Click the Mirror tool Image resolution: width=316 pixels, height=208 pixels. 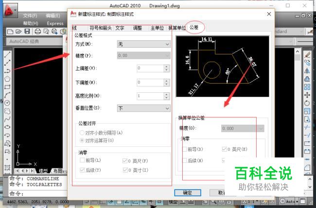pos(307,71)
